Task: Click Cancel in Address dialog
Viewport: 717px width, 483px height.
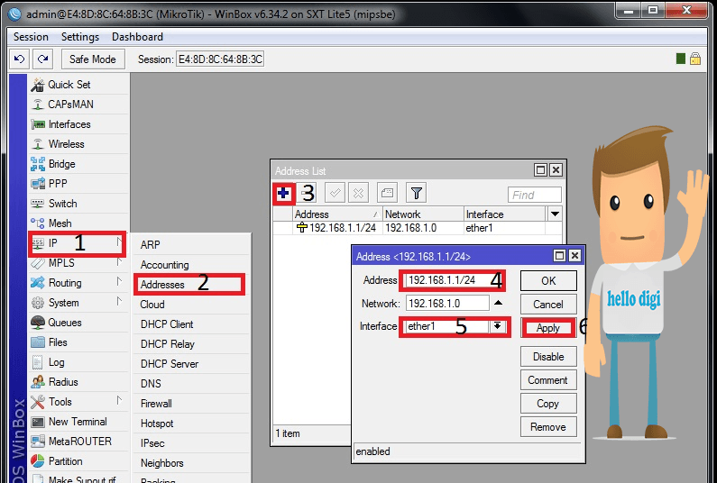Action: (548, 305)
